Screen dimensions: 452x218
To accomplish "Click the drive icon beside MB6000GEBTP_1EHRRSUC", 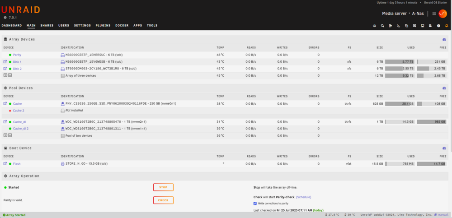I will pos(62,55).
